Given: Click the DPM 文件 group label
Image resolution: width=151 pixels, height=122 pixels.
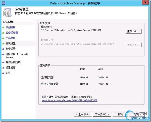Looking at the screenshot, I should [45, 23].
